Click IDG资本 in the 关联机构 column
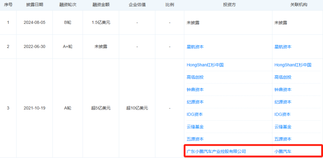Image resolution: width=323 pixels, height=158 pixels. click(x=282, y=114)
